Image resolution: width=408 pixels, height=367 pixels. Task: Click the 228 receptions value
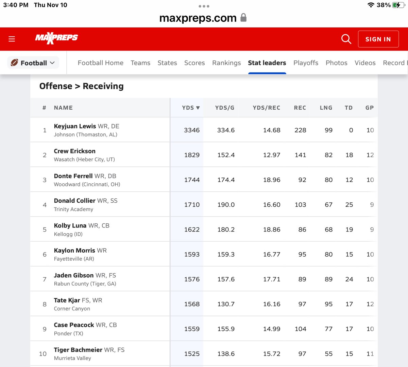[300, 130]
